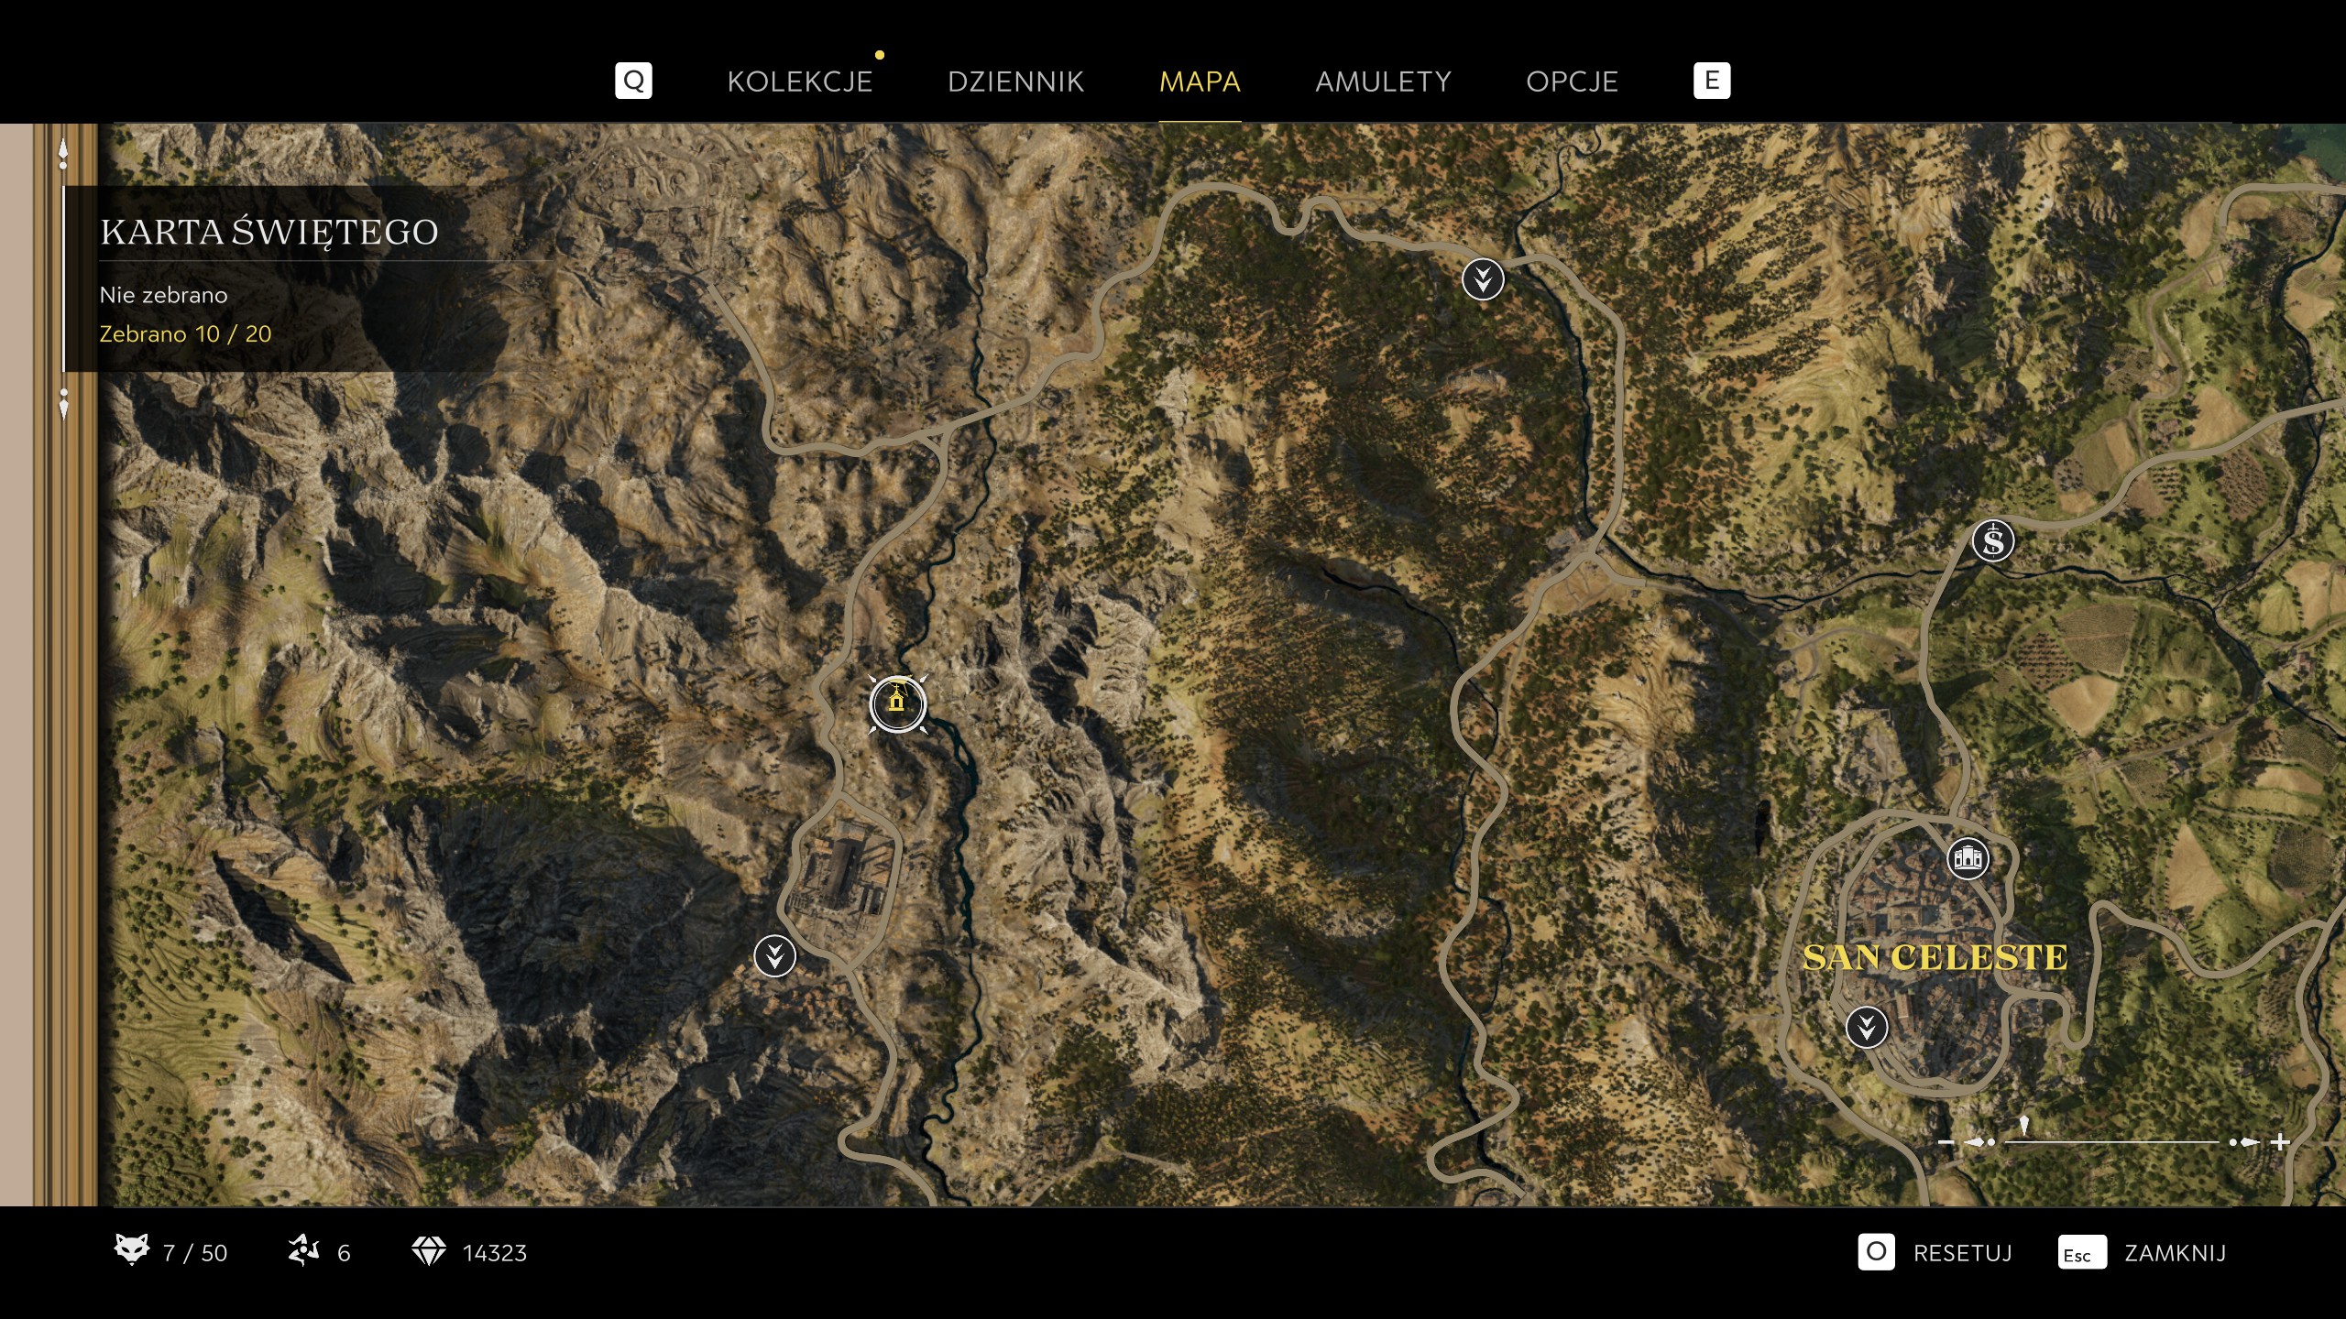Click the bottom ornament arrow on info panel
Screen dimensions: 2346x1319
pyautogui.click(x=63, y=404)
